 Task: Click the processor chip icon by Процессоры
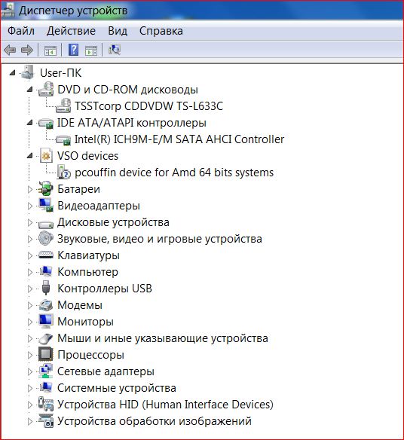pyautogui.click(x=45, y=354)
